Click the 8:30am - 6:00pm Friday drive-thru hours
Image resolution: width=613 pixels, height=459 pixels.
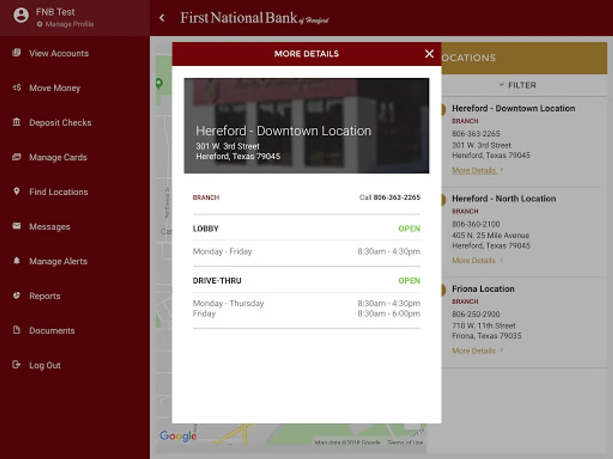(389, 314)
